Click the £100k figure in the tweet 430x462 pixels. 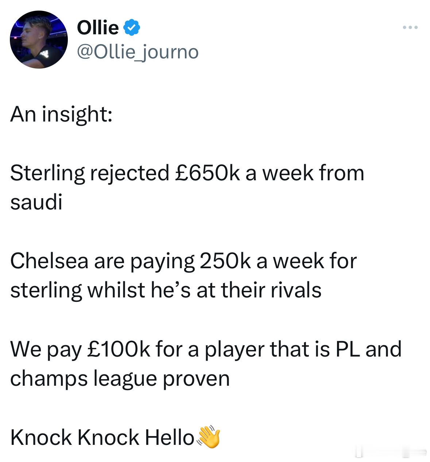click(x=119, y=349)
